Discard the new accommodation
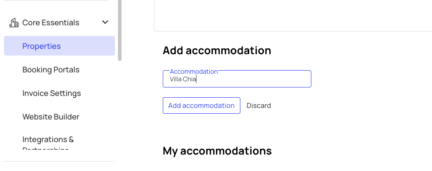The width and height of the screenshot is (432, 171). [259, 106]
